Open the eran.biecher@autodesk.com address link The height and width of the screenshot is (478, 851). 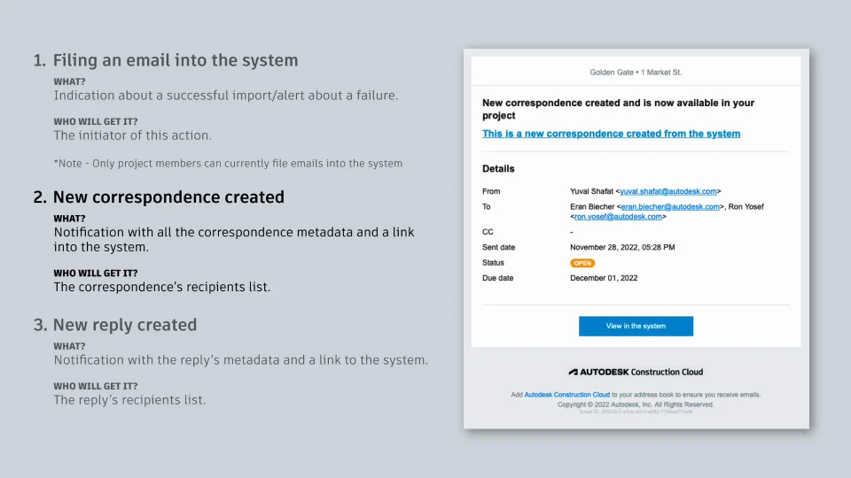pos(669,207)
